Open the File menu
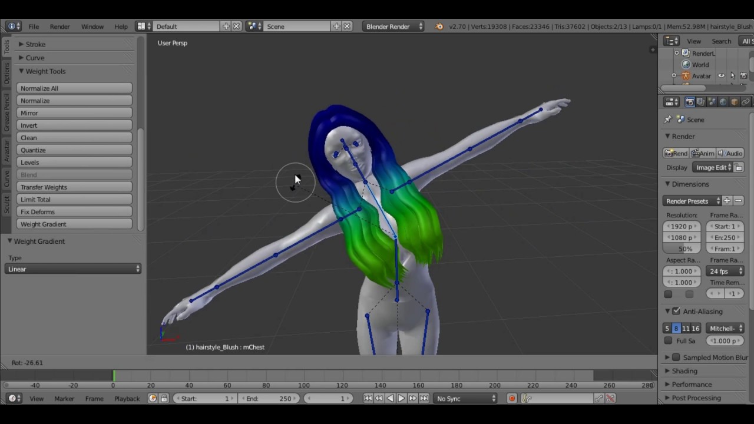Viewport: 754px width, 424px height. pyautogui.click(x=34, y=26)
